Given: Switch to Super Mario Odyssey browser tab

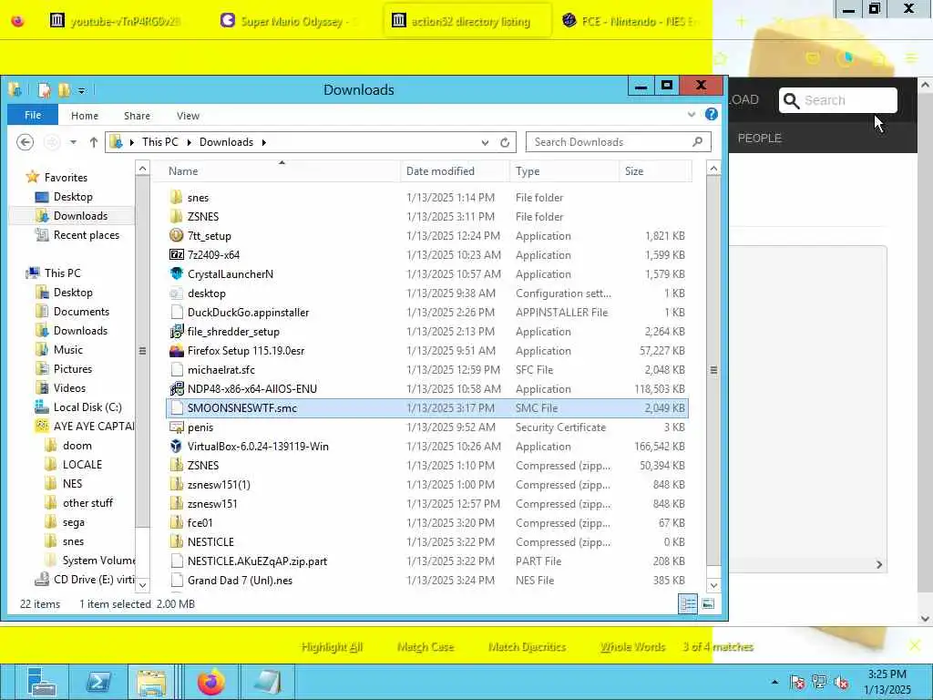Looking at the screenshot, I should pos(291,22).
